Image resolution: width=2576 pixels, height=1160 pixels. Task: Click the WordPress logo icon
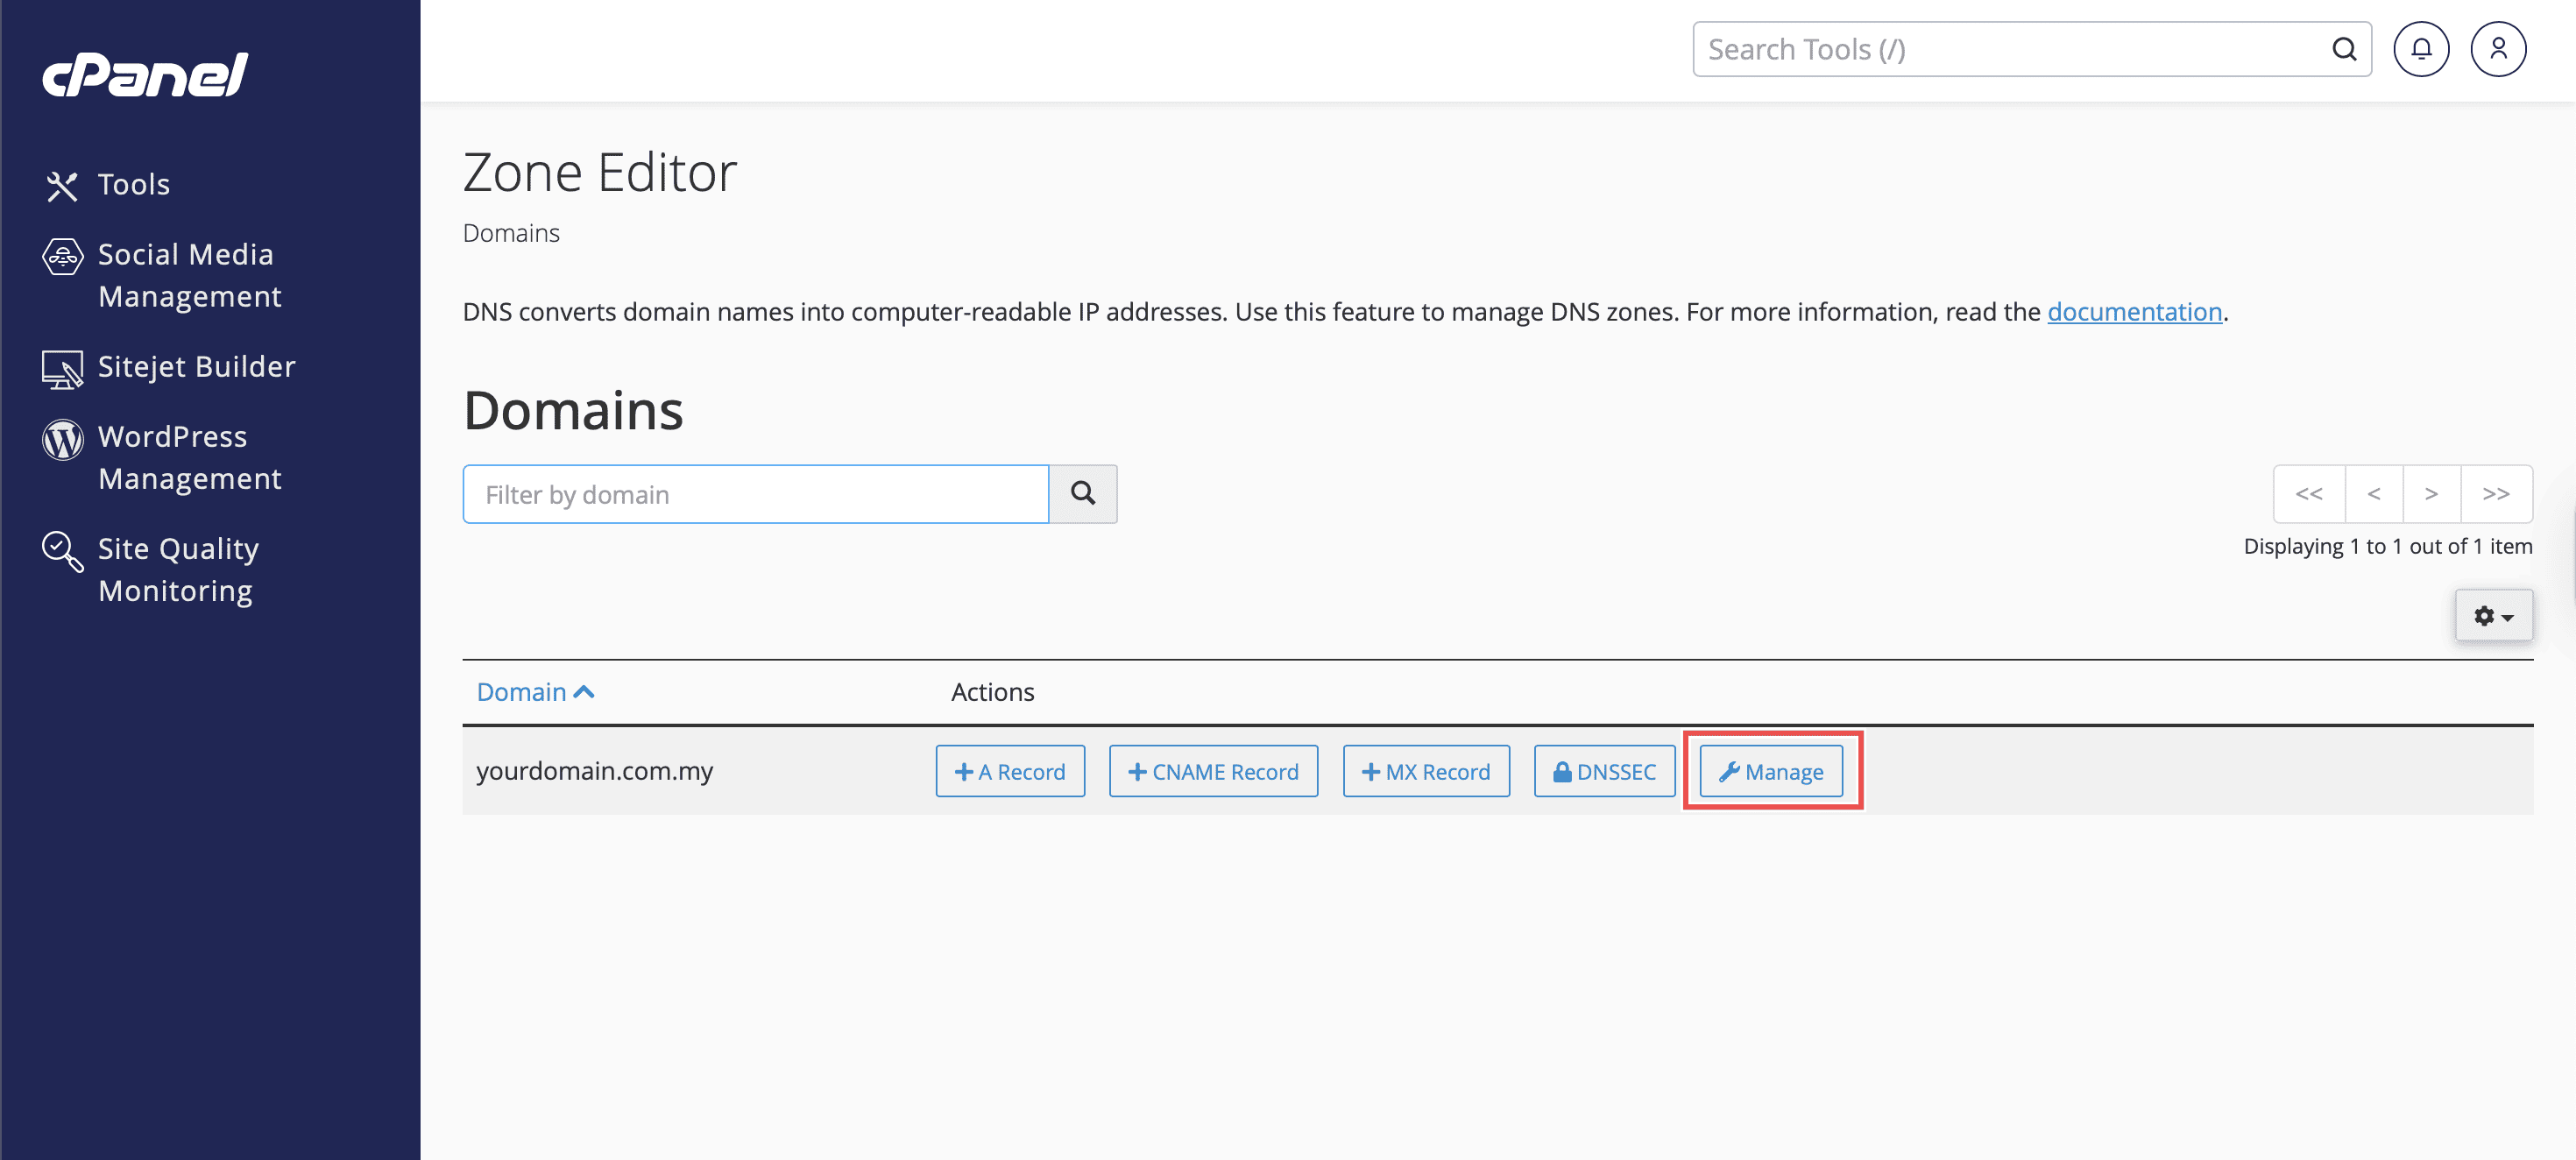(x=62, y=439)
